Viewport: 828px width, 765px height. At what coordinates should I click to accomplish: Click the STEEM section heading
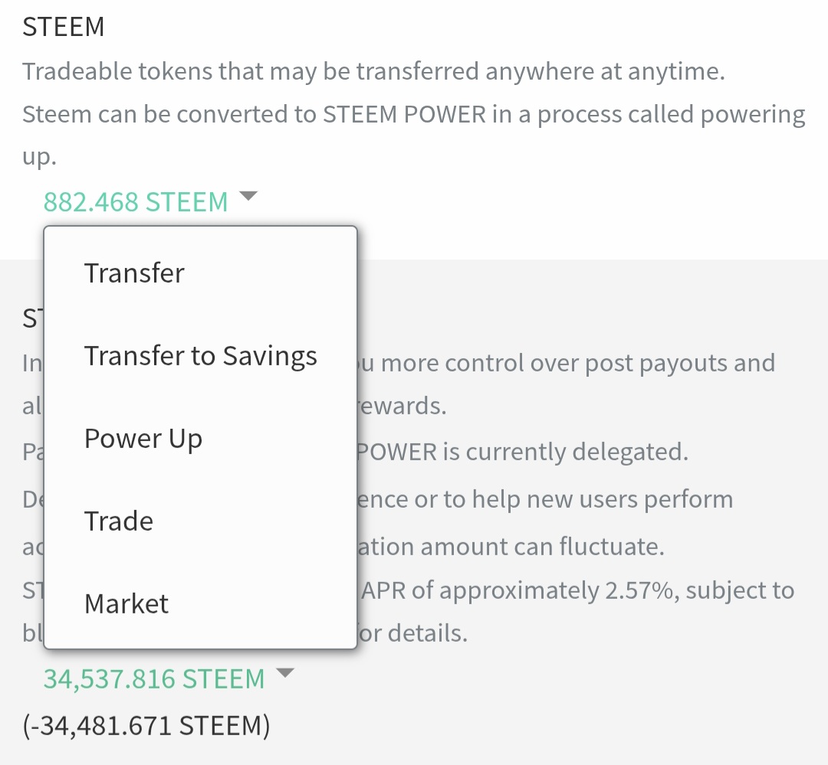click(x=63, y=28)
